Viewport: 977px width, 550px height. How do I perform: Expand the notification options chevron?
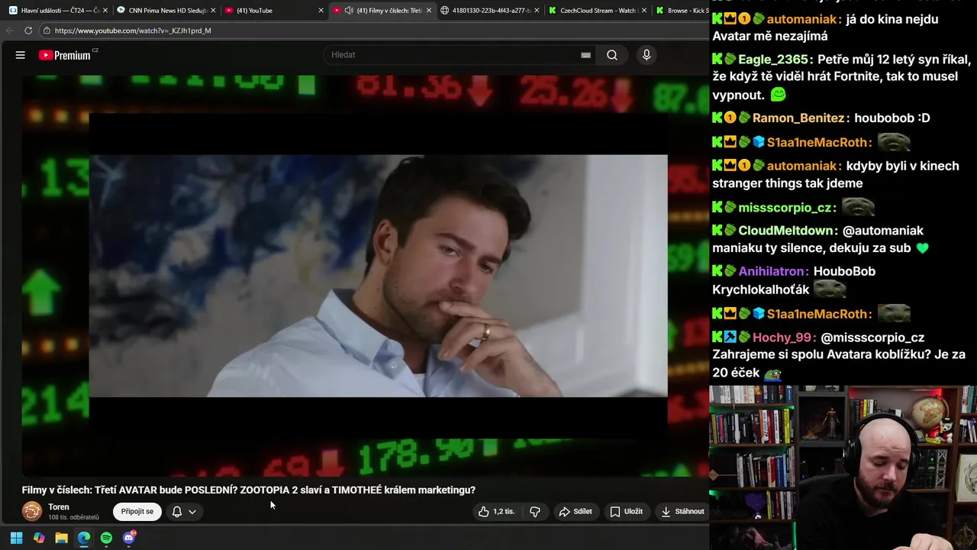coord(192,512)
